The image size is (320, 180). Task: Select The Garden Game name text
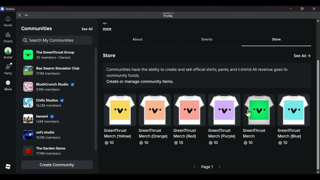pyautogui.click(x=51, y=148)
